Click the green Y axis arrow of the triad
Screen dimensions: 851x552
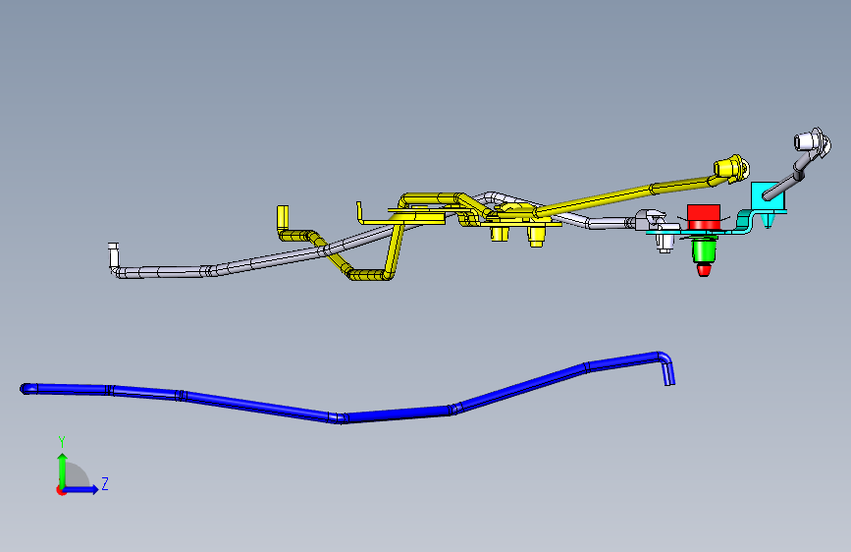click(63, 469)
